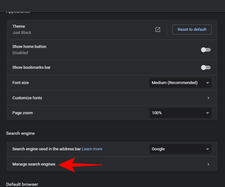Screen dimensions: 225x187
Task: Click the Font size dropdown caret
Action: pos(208,83)
